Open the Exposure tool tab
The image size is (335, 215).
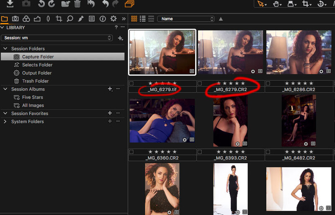coord(37,19)
